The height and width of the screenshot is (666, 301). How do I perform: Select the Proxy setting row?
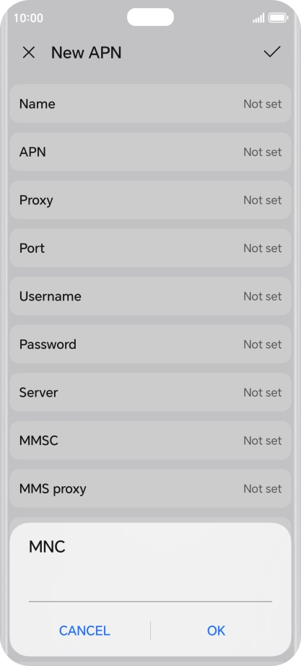pyautogui.click(x=150, y=199)
